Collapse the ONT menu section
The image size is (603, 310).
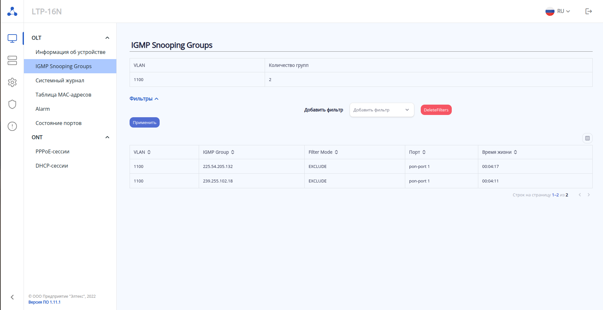[107, 137]
